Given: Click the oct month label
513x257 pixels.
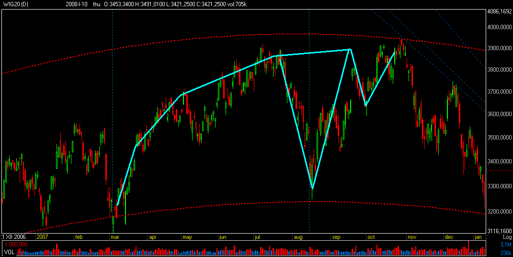Looking at the screenshot, I should click(371, 237).
